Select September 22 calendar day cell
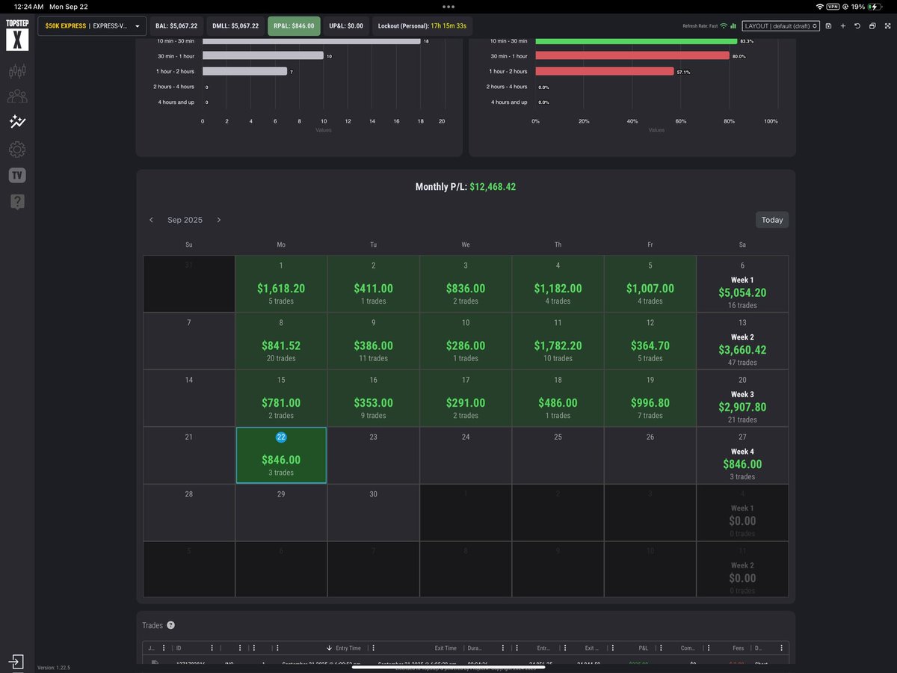This screenshot has height=673, width=897. click(281, 455)
